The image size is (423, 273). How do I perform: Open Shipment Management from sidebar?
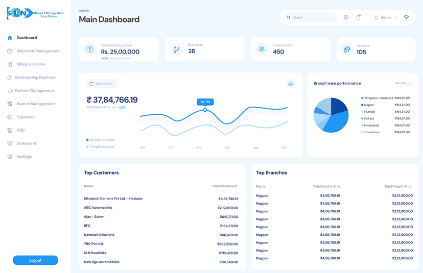point(38,51)
